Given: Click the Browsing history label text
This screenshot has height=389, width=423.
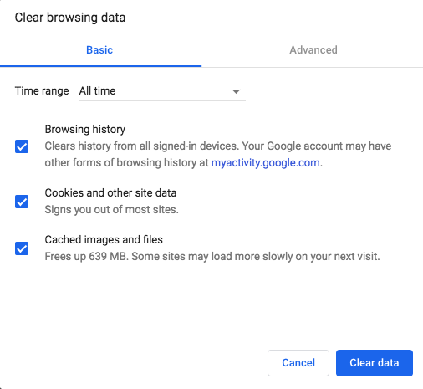Looking at the screenshot, I should pyautogui.click(x=85, y=130).
